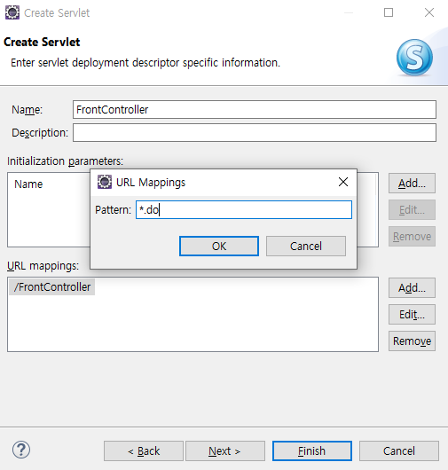
Task: Proceed with the Next button
Action: pos(225,450)
